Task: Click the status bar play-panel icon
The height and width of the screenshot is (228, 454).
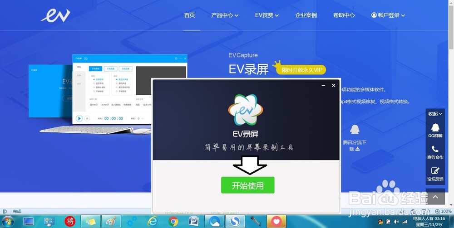Action: pyautogui.click(x=5, y=212)
